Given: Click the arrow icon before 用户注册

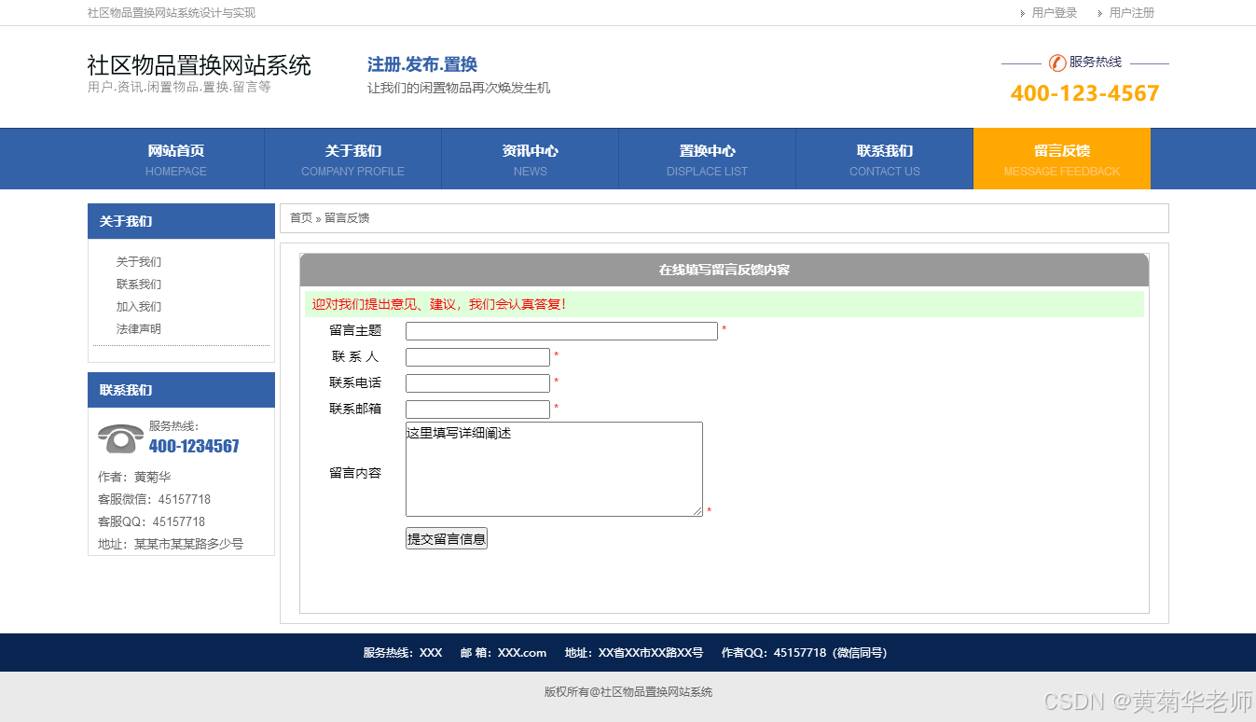Looking at the screenshot, I should pos(1098,13).
